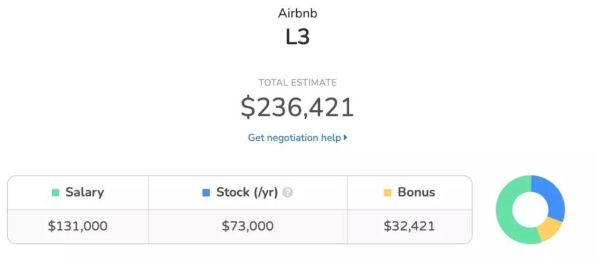Image resolution: width=596 pixels, height=260 pixels.
Task: Click the blue Stock legend square
Action: [206, 193]
